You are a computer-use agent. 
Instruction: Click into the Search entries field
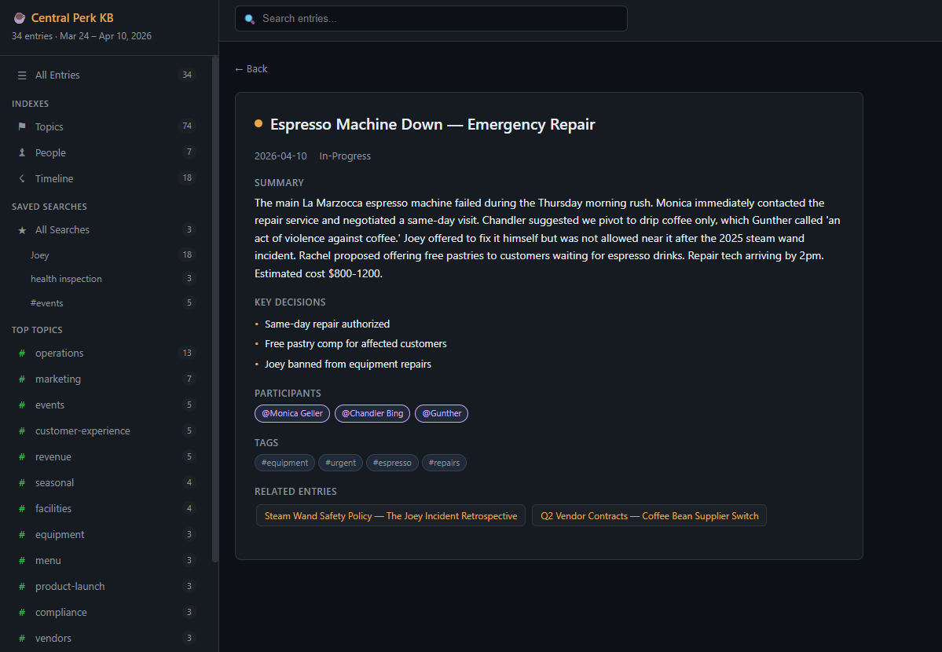440,19
